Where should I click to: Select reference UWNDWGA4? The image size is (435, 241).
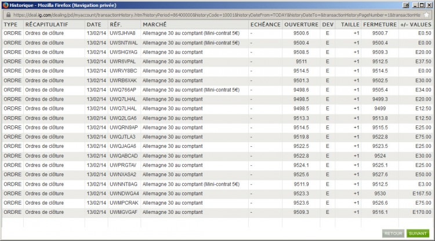tap(124, 194)
